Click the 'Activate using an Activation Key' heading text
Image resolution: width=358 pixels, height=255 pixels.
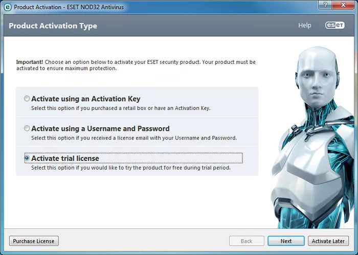coord(86,99)
